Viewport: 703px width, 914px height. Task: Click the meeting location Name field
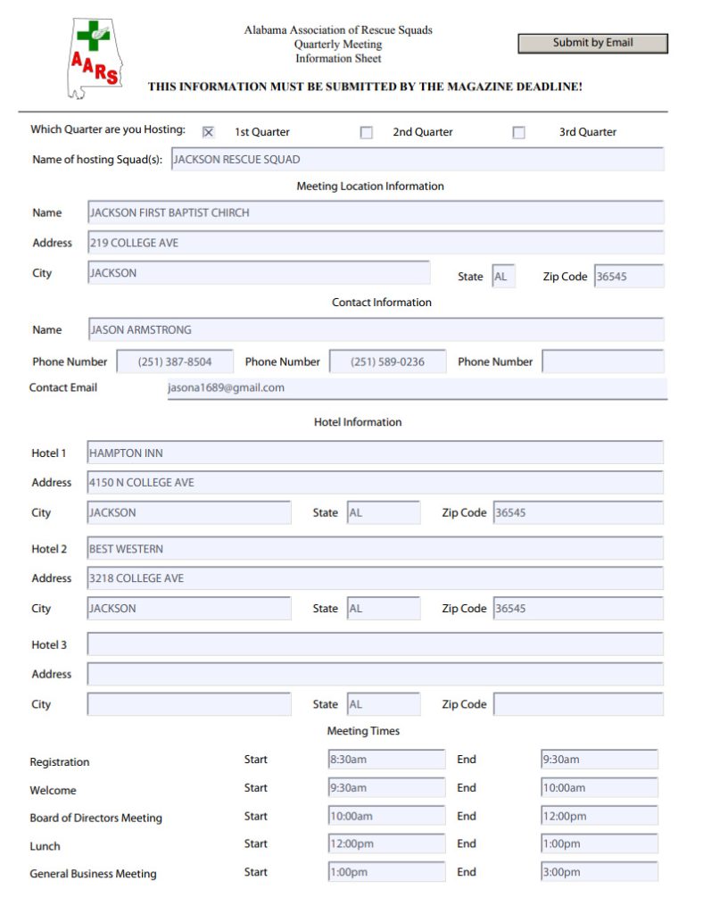(x=375, y=212)
